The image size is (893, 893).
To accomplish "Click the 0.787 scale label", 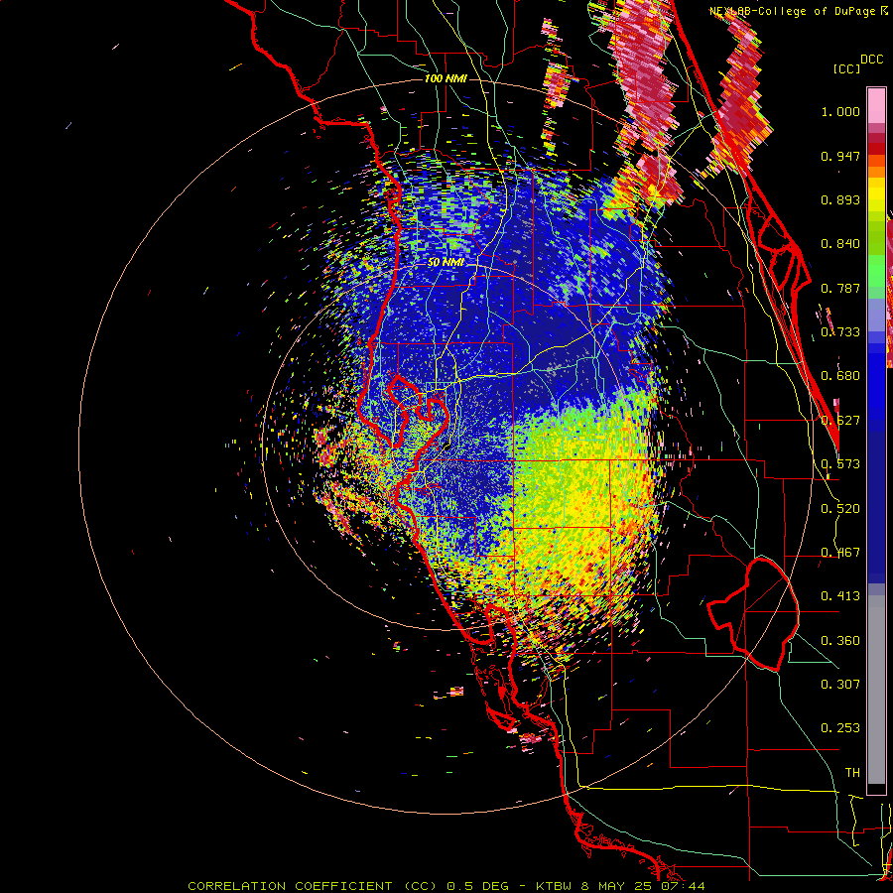I will (840, 288).
